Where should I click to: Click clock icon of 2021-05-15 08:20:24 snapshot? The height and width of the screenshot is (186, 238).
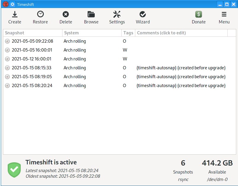point(7,86)
